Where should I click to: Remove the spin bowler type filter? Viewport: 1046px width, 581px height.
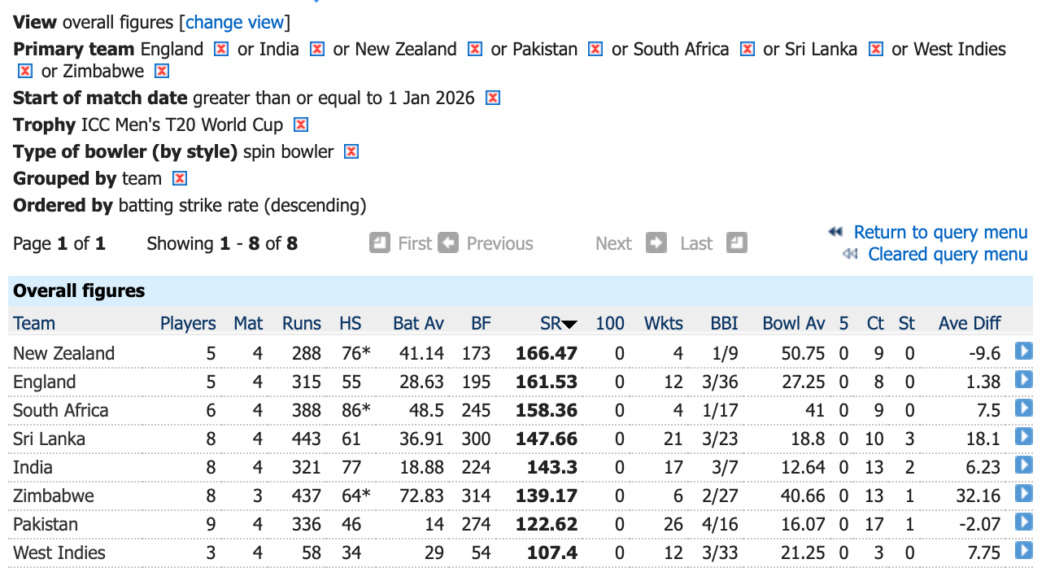tap(351, 152)
